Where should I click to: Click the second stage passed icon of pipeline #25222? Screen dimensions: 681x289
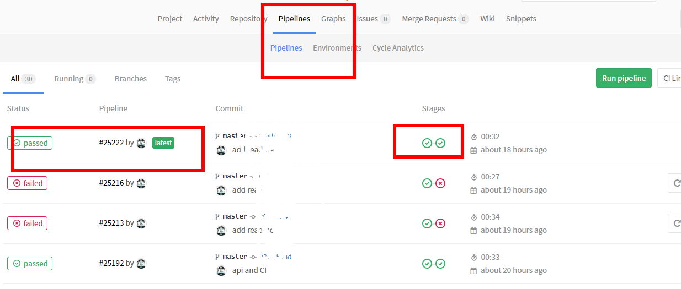click(x=440, y=143)
